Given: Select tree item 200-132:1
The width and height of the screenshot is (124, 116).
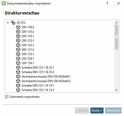Looking at the screenshot, I should (28, 45).
